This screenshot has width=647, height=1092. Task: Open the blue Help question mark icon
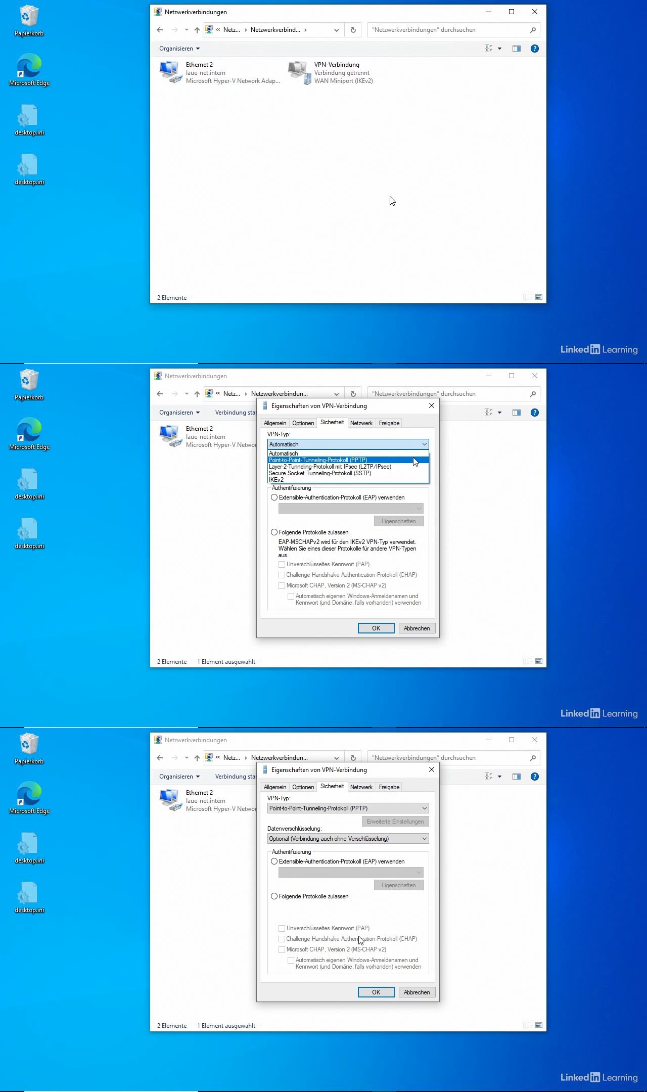point(534,49)
